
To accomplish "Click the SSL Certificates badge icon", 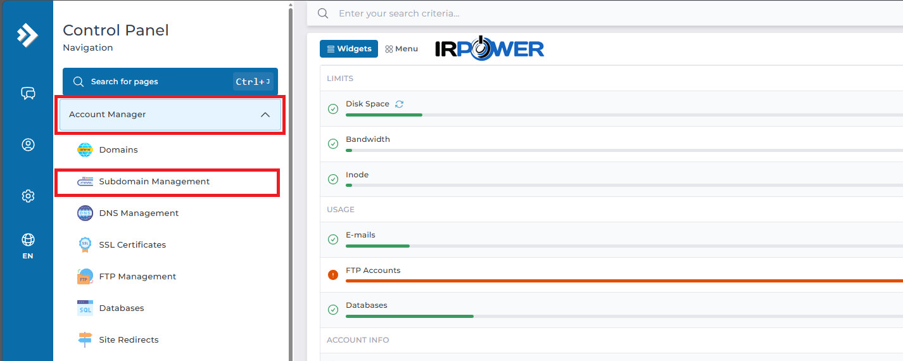I will point(85,245).
